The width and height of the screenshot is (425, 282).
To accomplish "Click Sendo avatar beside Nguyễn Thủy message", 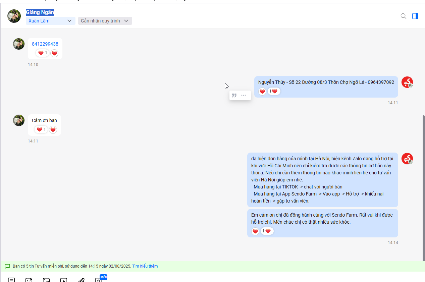I will pyautogui.click(x=407, y=82).
